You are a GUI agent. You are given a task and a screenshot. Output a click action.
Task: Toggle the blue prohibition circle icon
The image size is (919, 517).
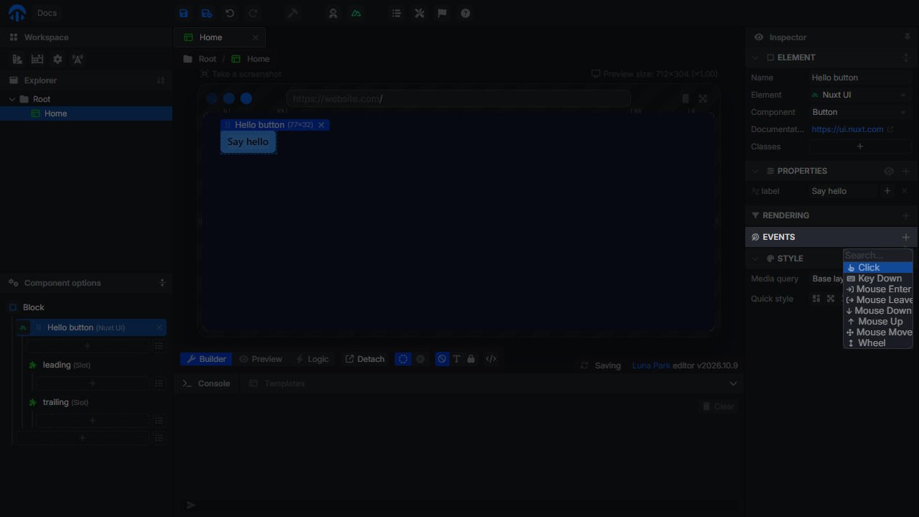coord(442,359)
